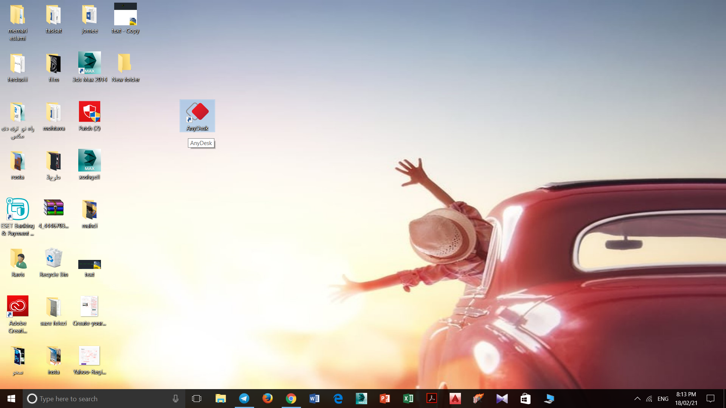This screenshot has height=408, width=726.
Task: Select the film folder
Action: coord(54,68)
